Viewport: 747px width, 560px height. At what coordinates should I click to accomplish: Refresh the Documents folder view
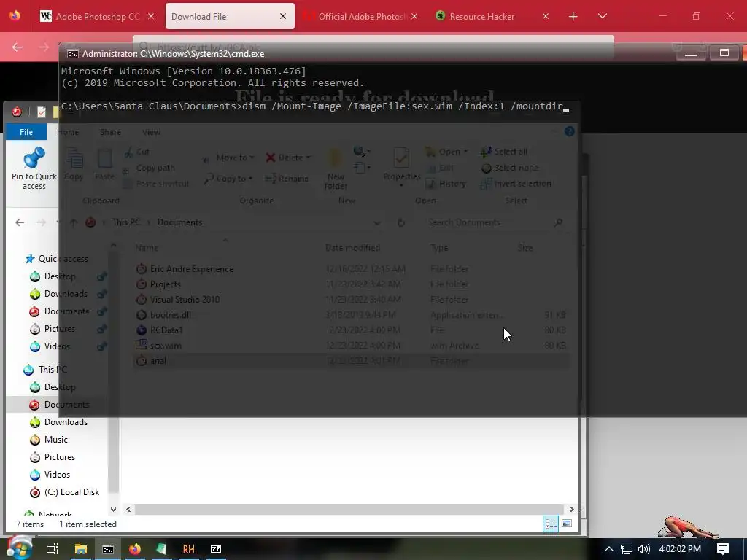401,222
